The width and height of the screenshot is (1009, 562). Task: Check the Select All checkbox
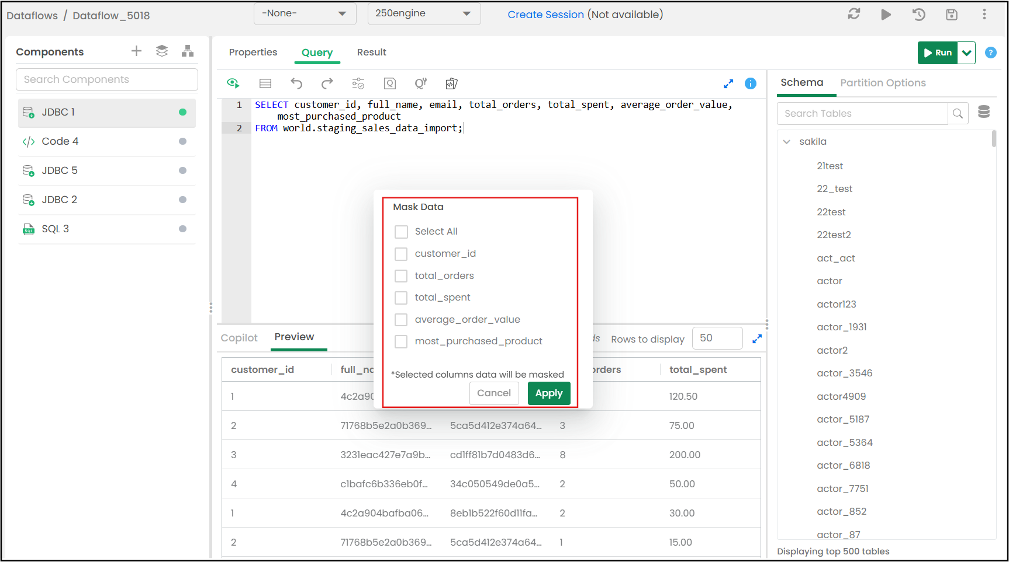point(401,232)
